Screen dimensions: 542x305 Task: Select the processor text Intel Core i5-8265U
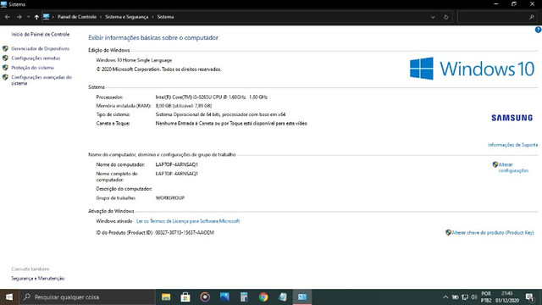click(212, 97)
